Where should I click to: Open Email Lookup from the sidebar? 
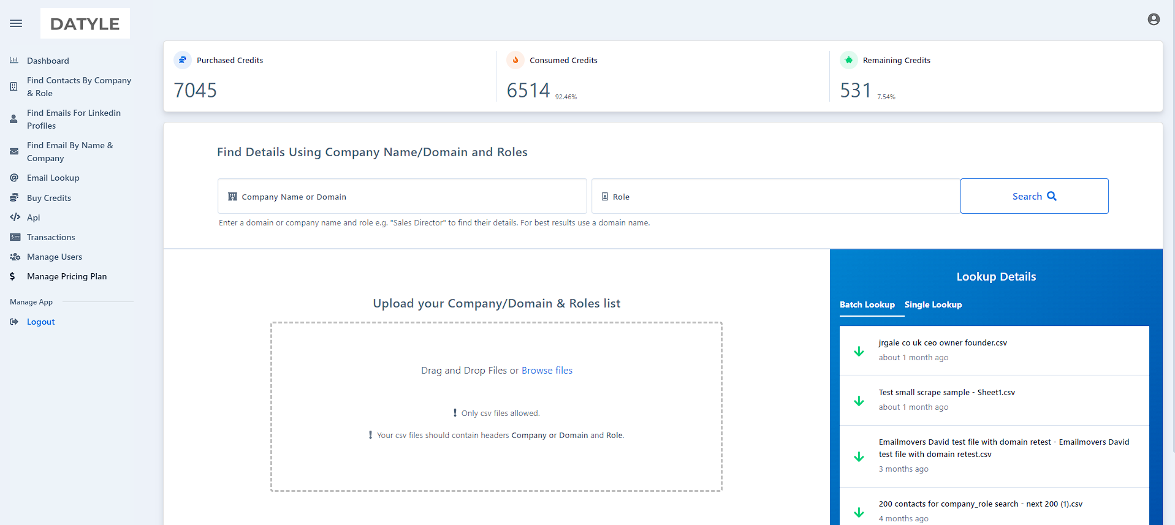point(53,178)
